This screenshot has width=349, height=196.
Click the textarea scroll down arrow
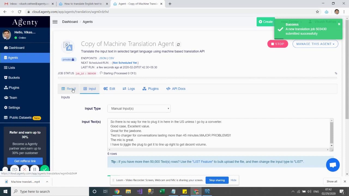tap(332, 146)
